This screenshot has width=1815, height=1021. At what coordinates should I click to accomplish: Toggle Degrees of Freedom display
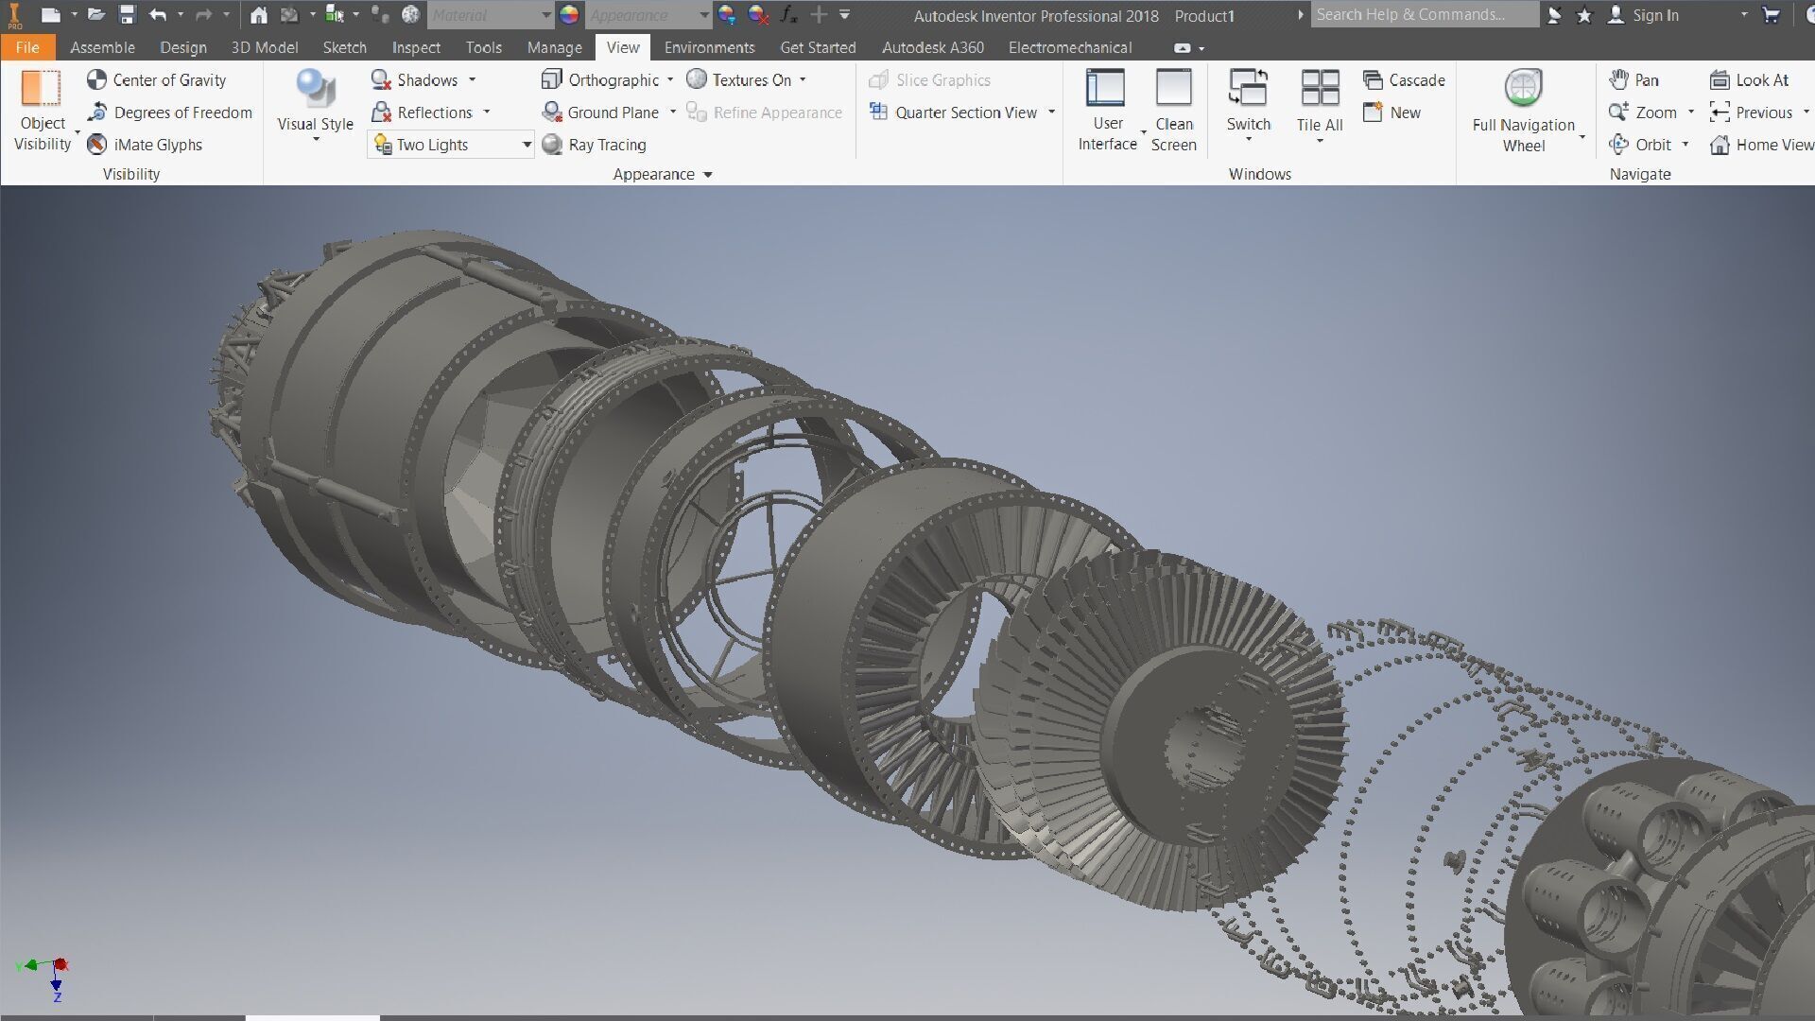(170, 112)
